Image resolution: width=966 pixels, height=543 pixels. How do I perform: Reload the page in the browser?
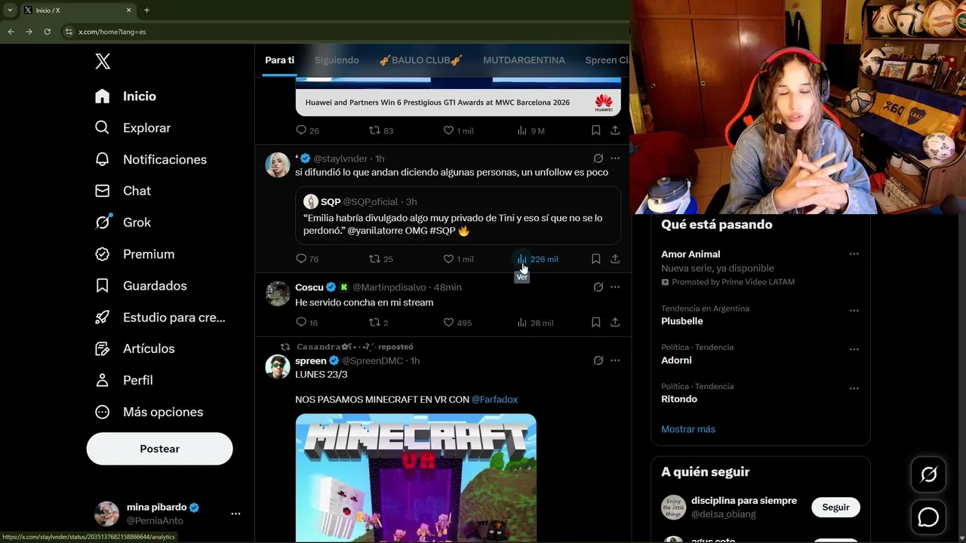coord(47,32)
